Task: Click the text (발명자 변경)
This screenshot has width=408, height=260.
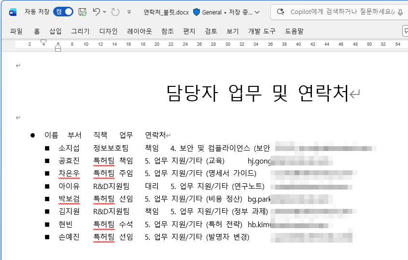Action: pyautogui.click(x=228, y=237)
